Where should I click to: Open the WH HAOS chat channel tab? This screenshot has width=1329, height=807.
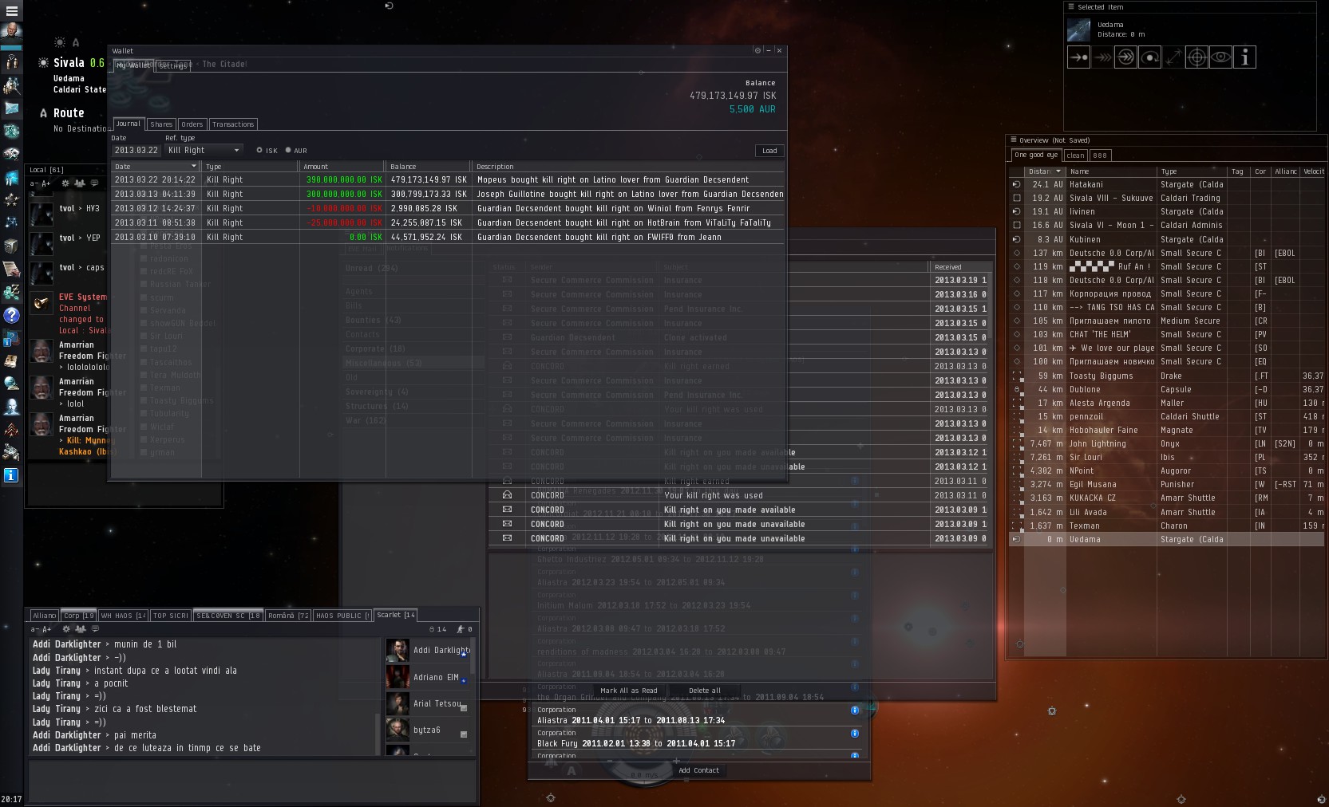(x=123, y=616)
